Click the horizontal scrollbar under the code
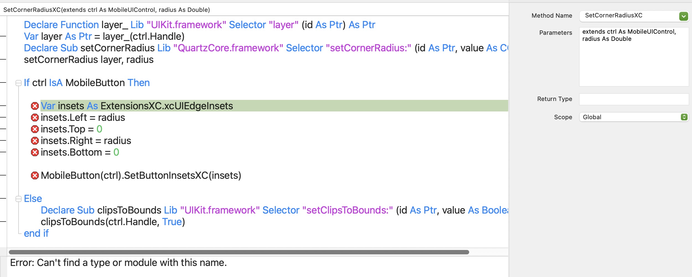692x277 pixels. tap(239, 252)
